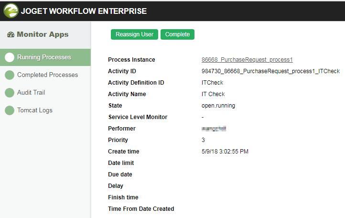Click the Joget logo icon
Viewport: 345px width, 218px height.
11,11
